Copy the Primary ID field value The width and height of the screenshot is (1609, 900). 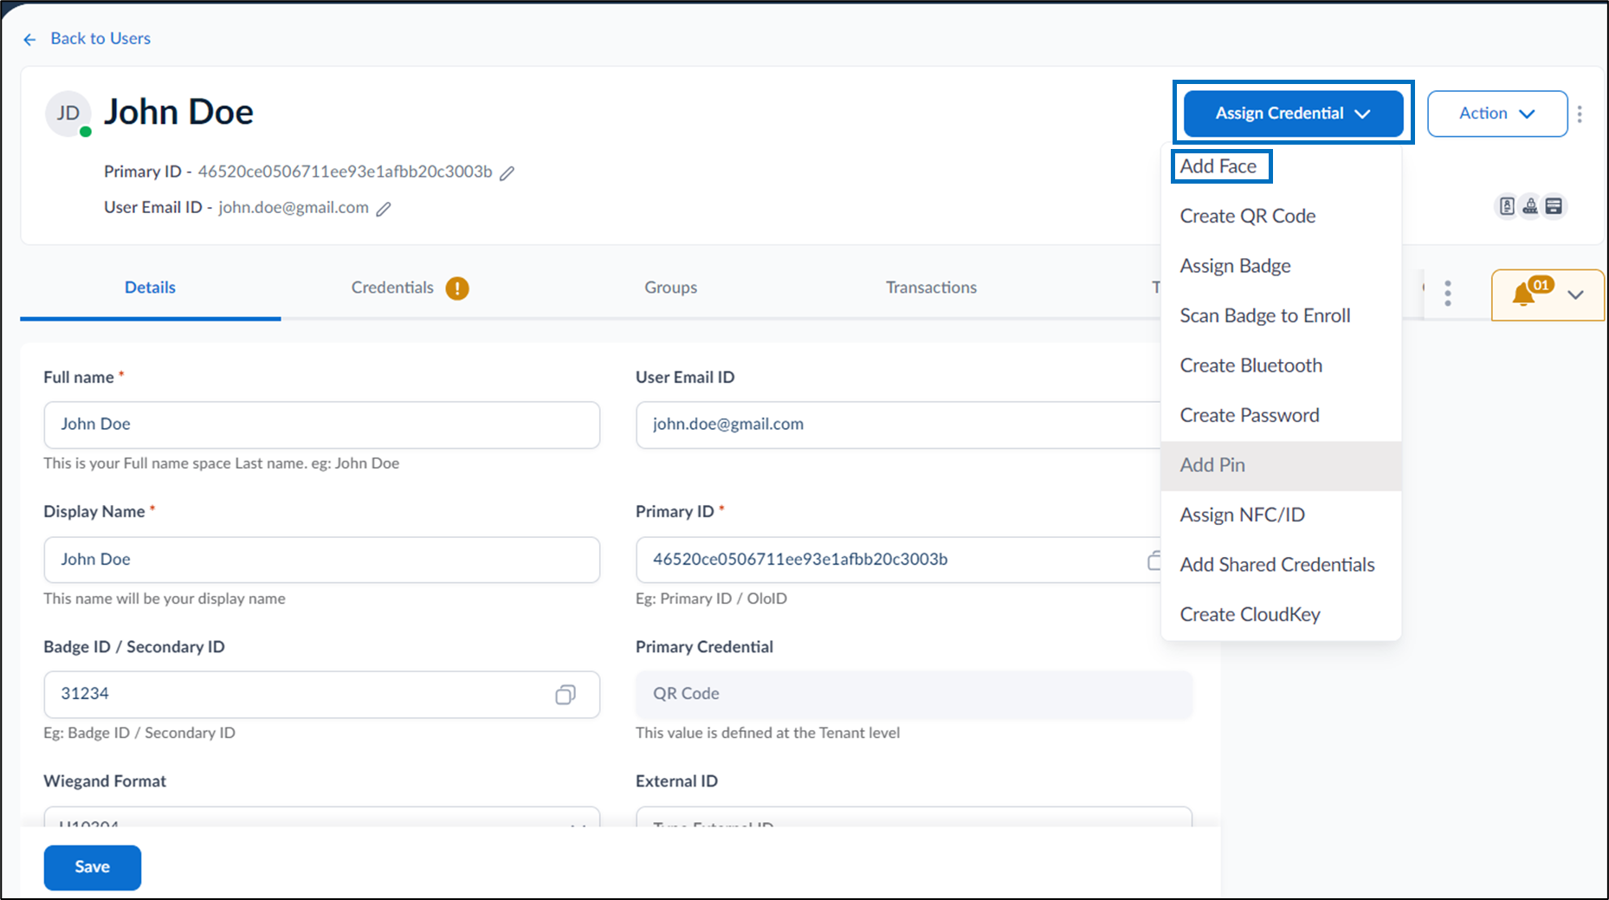pos(1154,560)
